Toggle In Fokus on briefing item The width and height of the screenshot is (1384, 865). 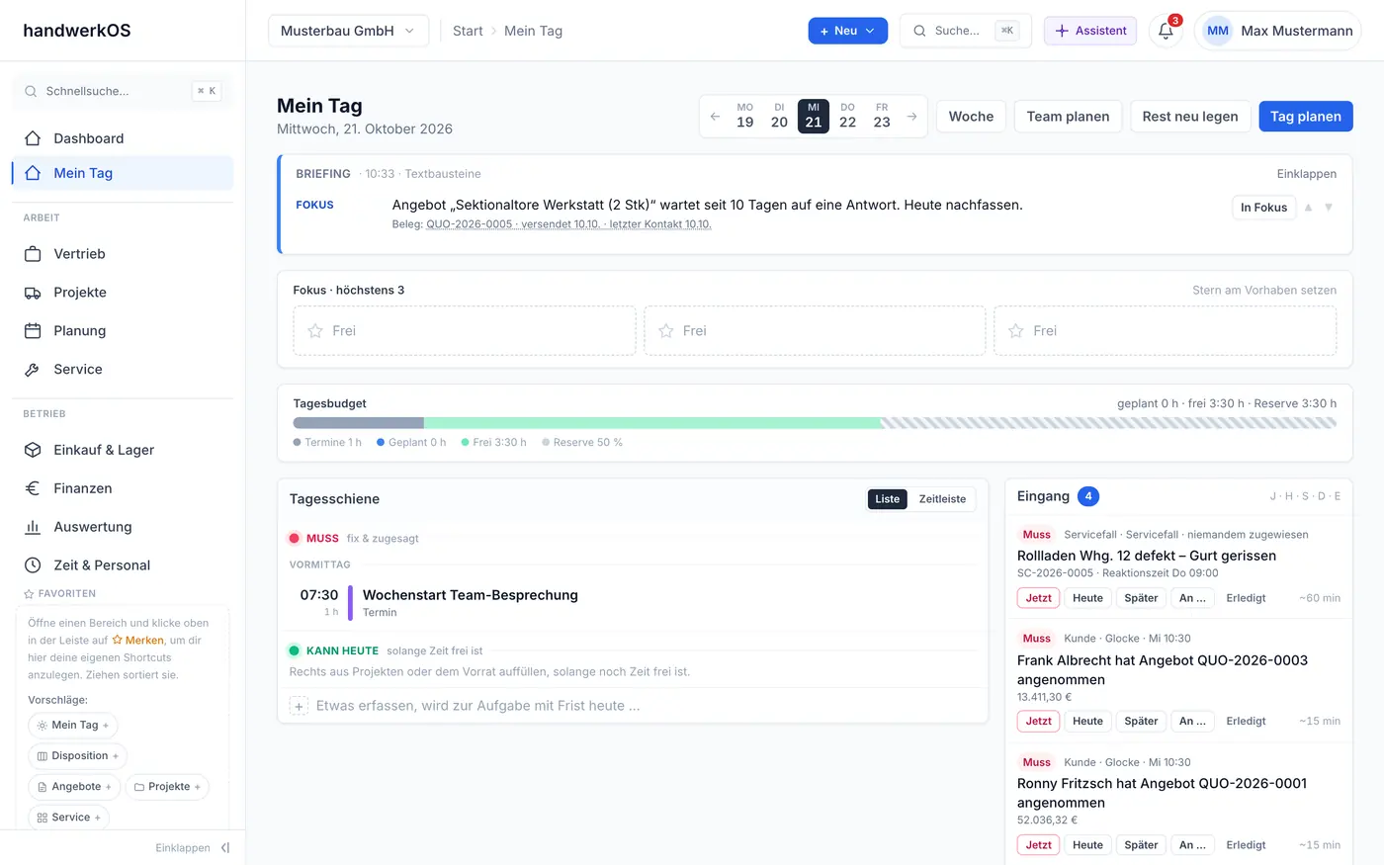click(1263, 208)
